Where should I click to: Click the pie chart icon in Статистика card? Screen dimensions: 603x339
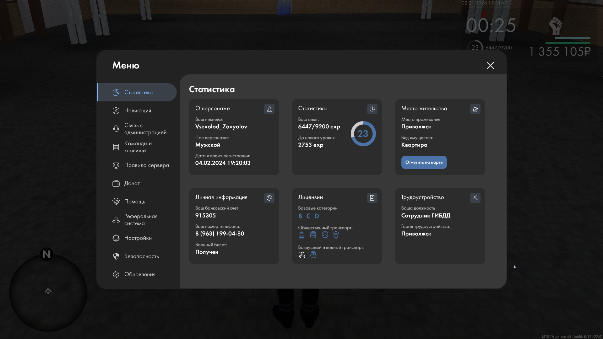coord(372,109)
